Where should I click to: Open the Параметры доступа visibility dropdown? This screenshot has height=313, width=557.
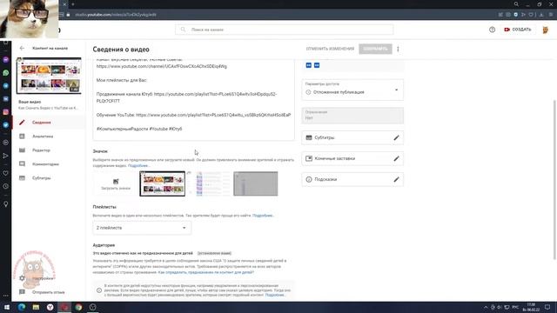pos(352,90)
